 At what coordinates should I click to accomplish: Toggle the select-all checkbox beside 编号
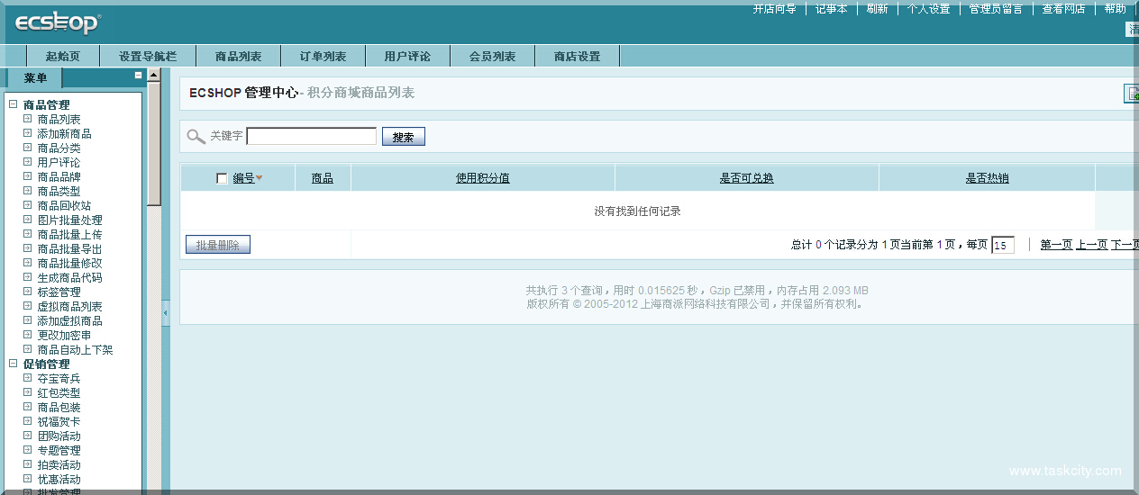(223, 178)
